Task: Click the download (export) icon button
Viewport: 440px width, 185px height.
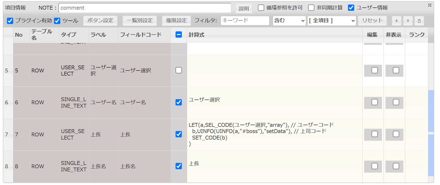Action: (x=396, y=21)
